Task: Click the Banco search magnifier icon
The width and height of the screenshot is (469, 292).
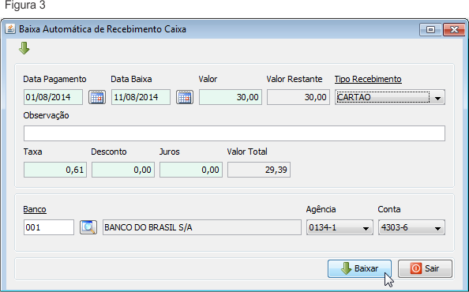Action: pos(88,227)
